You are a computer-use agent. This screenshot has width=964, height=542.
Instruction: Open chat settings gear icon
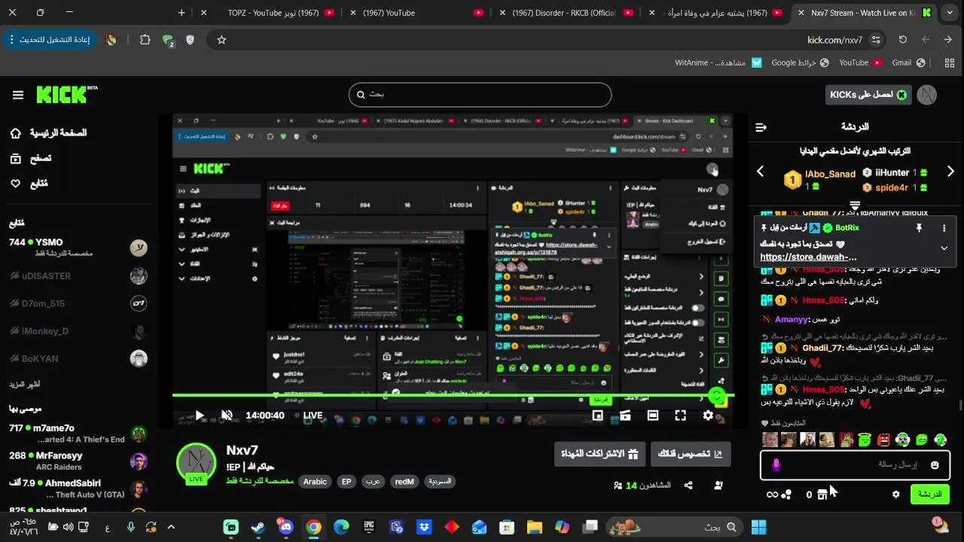[895, 495]
